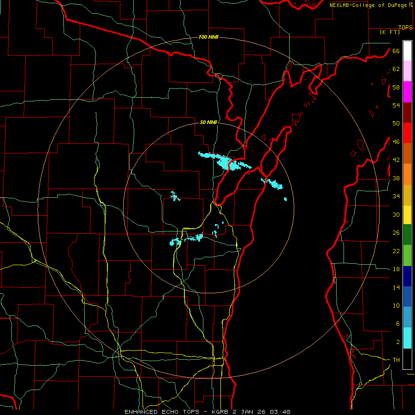Image resolution: width=415 pixels, height=415 pixels.
Task: Click the "54" legend value
Action: [x=396, y=105]
